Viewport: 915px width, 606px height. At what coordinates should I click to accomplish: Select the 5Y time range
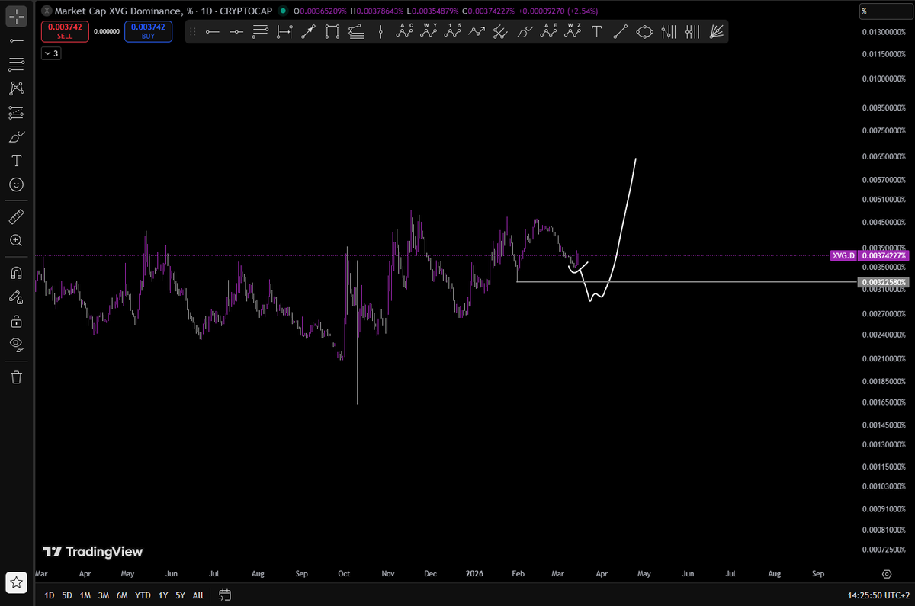[x=180, y=595]
